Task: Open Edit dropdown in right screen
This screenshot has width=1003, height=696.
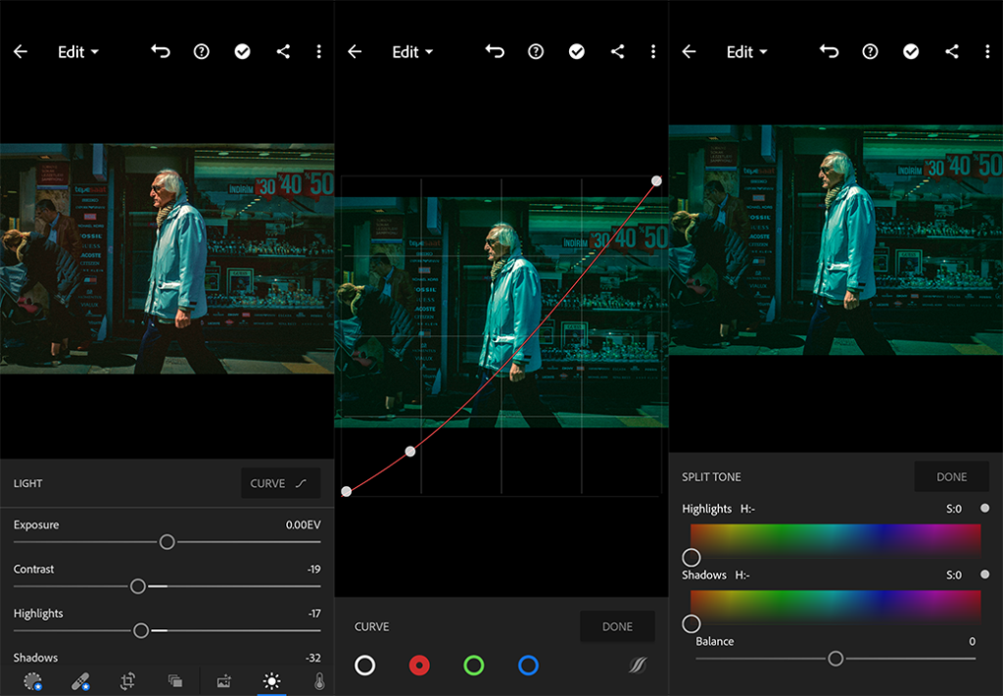Action: [x=746, y=52]
